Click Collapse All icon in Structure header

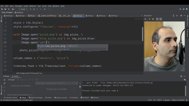click(177, 16)
